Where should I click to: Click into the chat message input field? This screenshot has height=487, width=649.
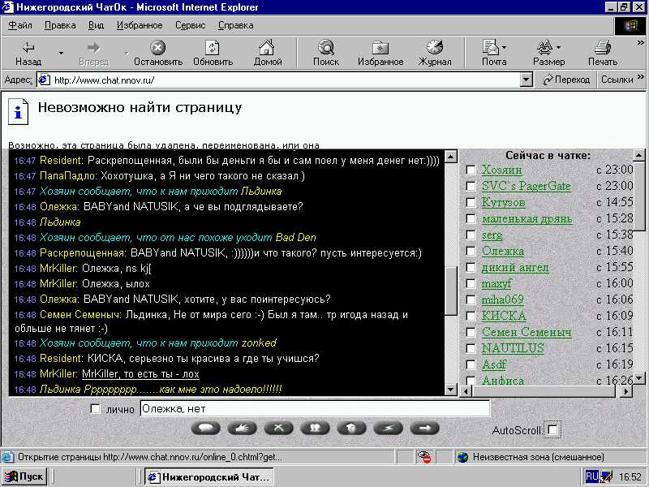click(x=315, y=409)
